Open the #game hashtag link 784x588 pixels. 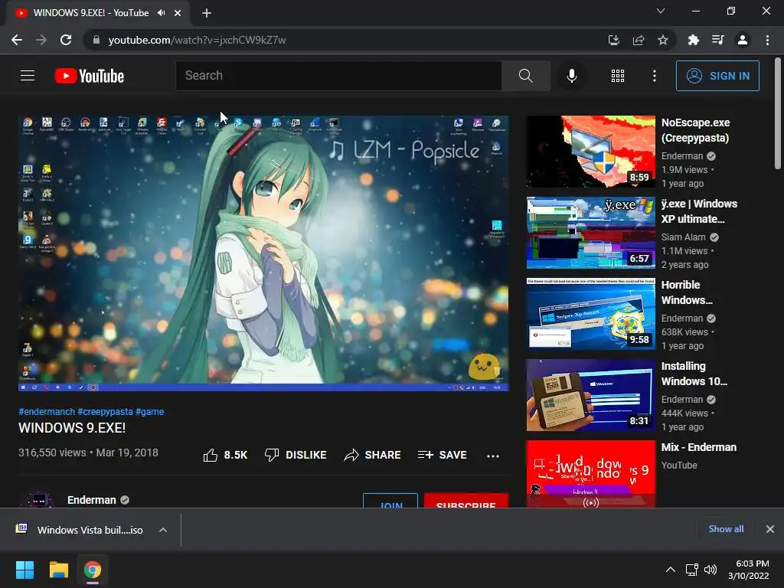coord(149,411)
